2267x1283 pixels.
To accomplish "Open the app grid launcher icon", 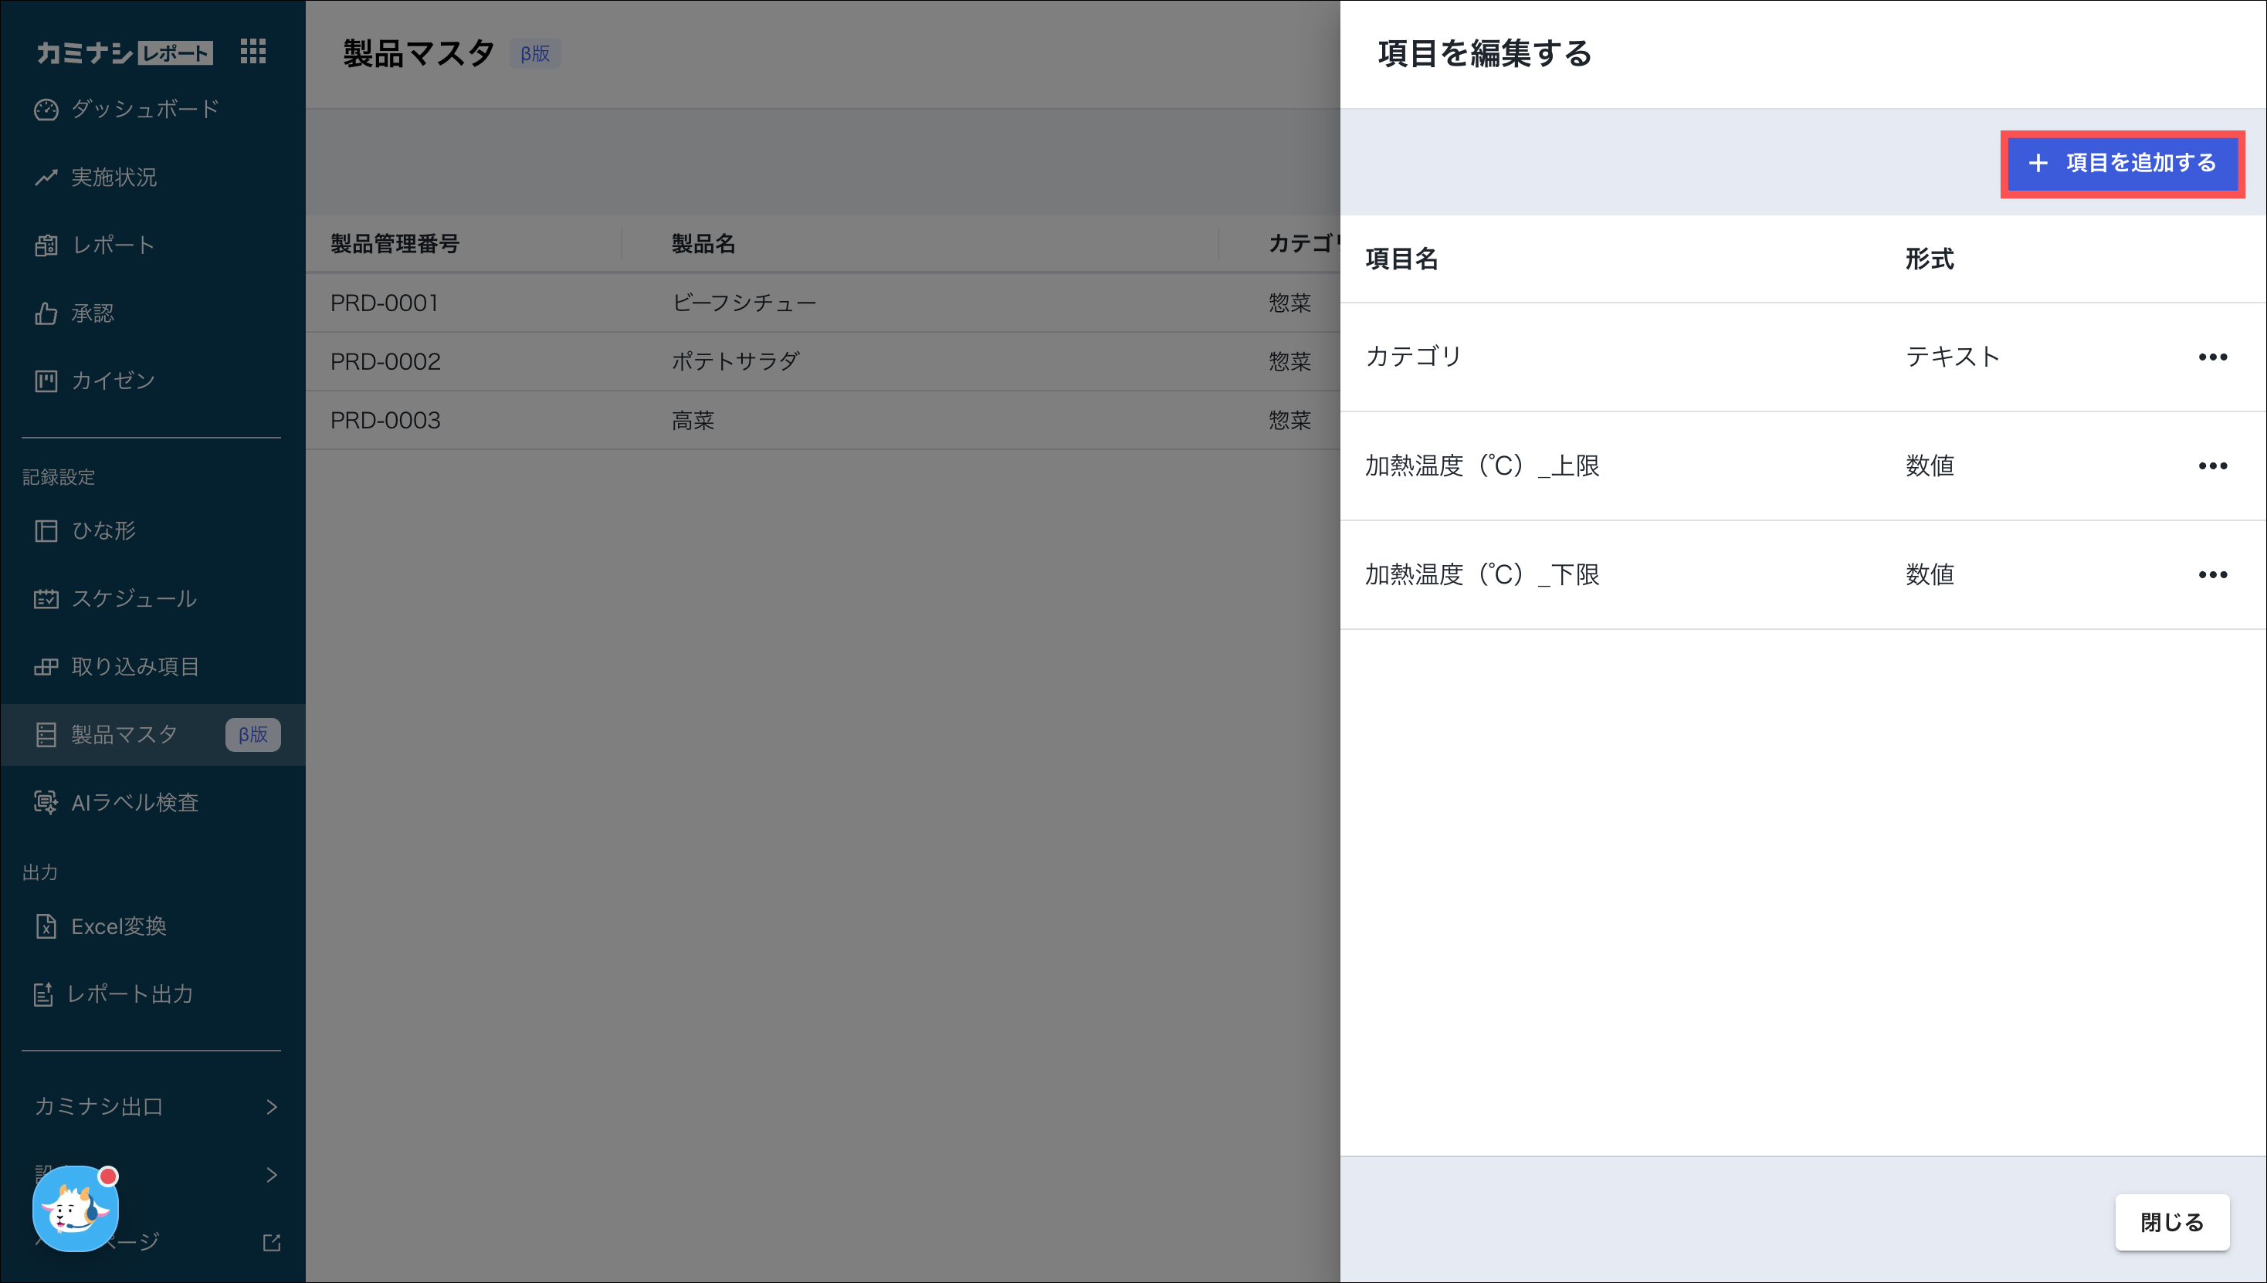I will click(x=253, y=51).
